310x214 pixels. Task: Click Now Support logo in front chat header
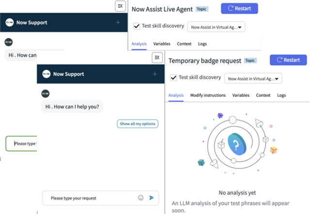click(46, 74)
